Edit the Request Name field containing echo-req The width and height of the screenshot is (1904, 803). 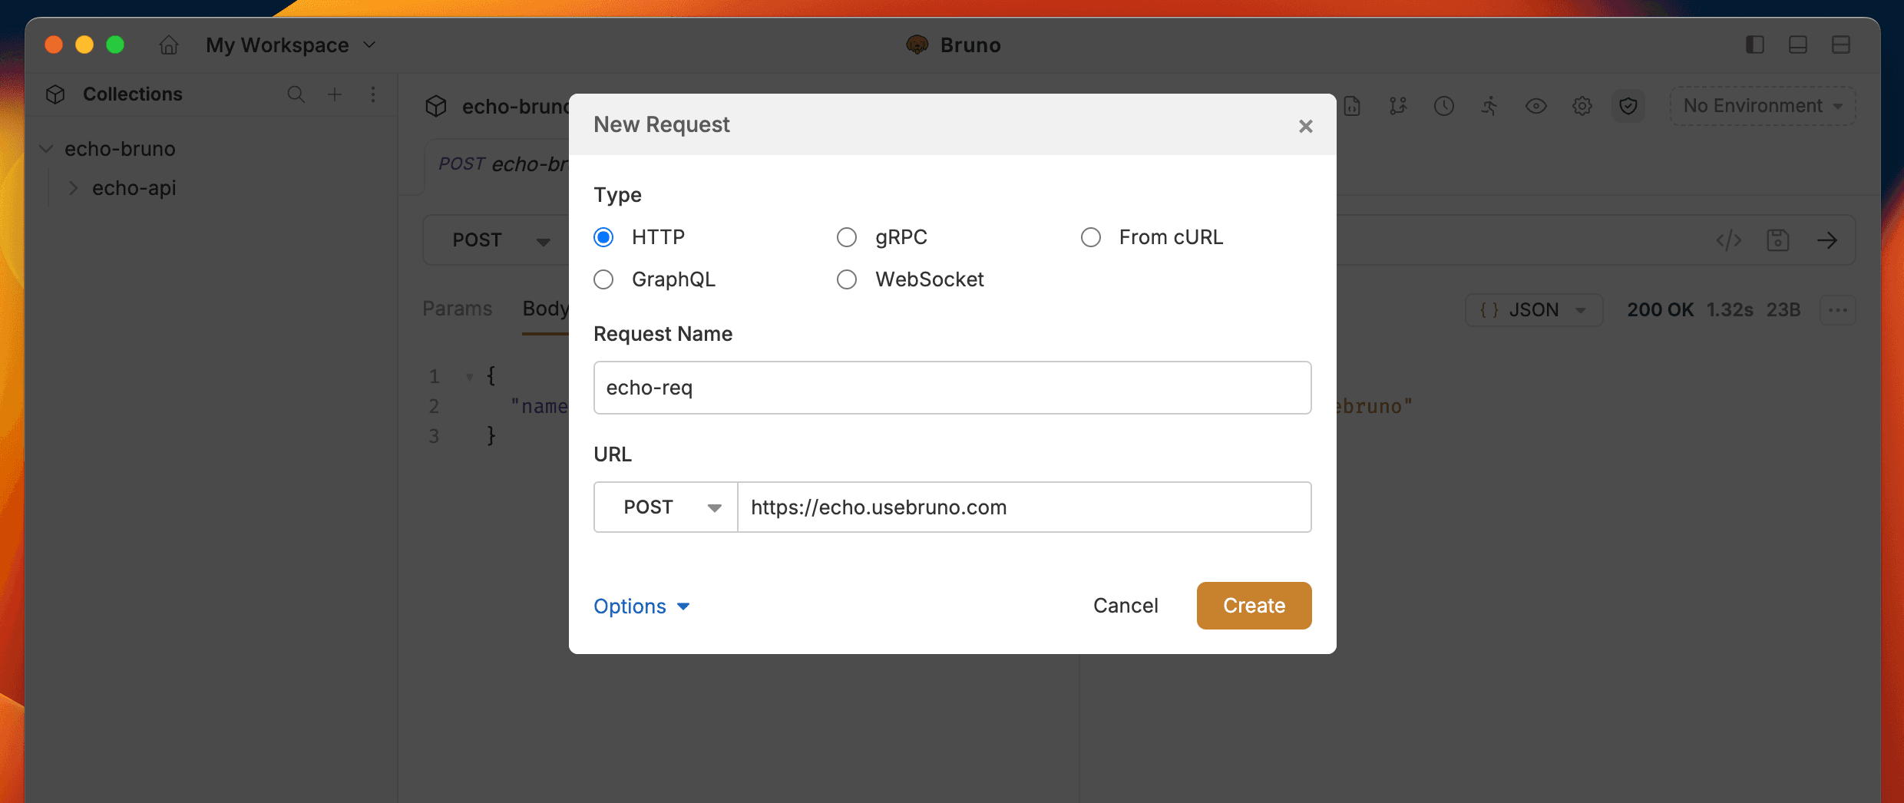(x=951, y=388)
